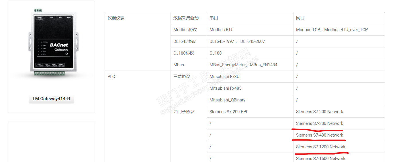
Task: Select Siemens S7-200 Network cell
Action: pyautogui.click(x=339, y=112)
